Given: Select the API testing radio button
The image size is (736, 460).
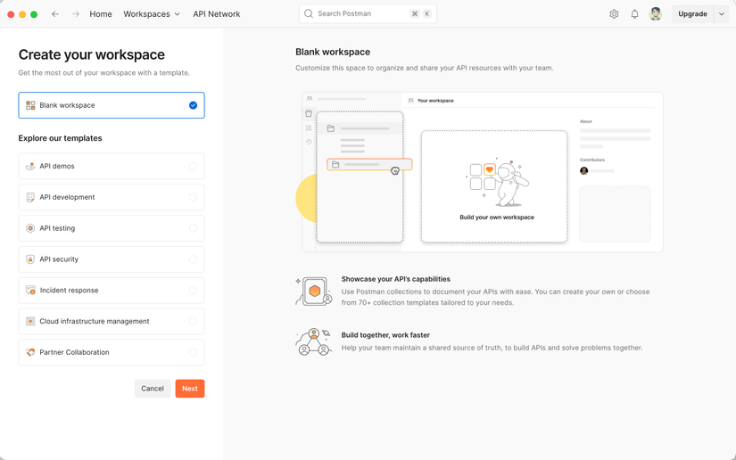Looking at the screenshot, I should point(193,228).
